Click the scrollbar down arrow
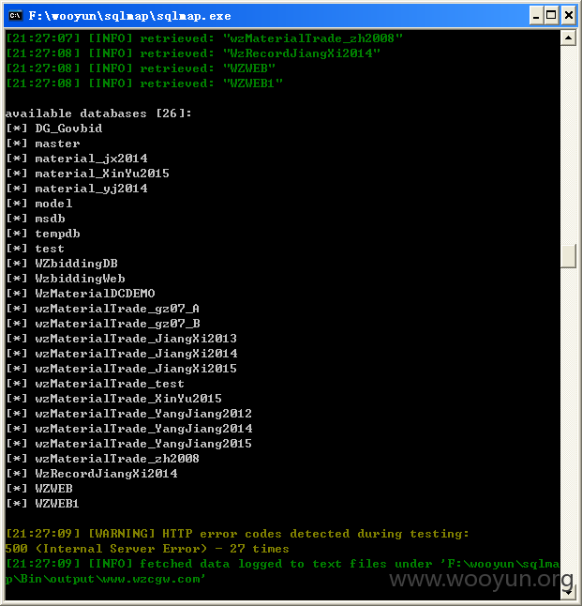 (568, 591)
